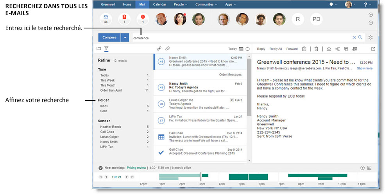The width and height of the screenshot is (385, 194).
Task: Refresh the message list
Action: [x=247, y=49]
